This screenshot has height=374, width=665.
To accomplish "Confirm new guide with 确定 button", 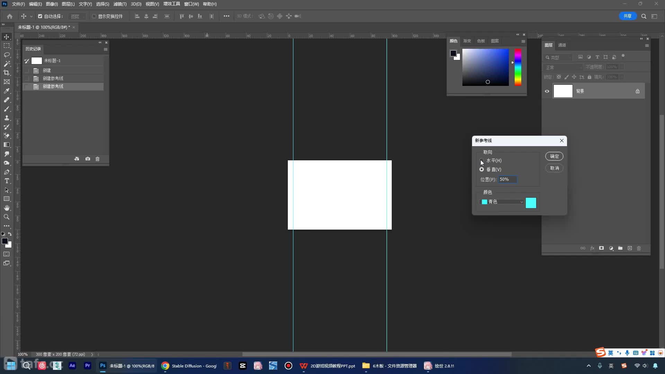I will (554, 156).
